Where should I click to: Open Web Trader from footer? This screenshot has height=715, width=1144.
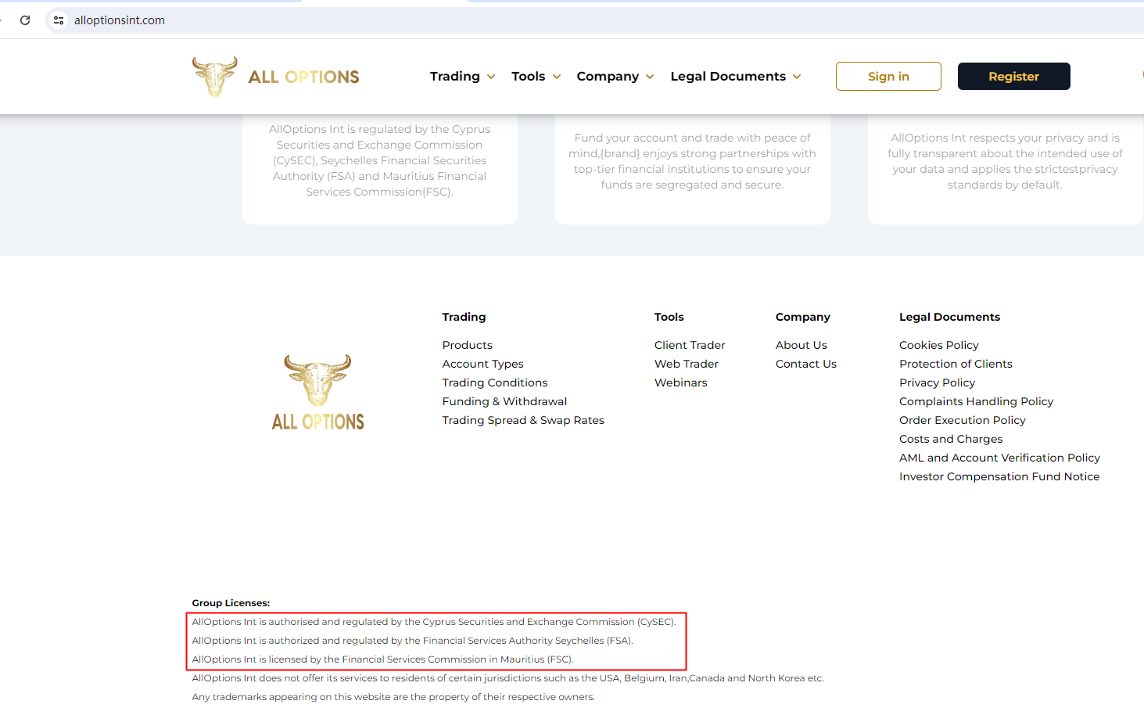tap(686, 364)
